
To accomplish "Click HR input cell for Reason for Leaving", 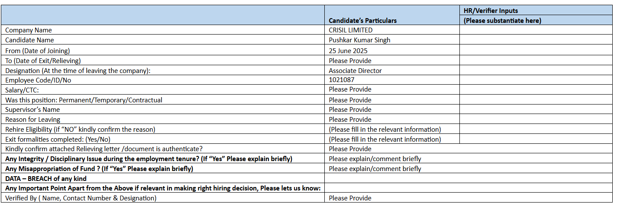I will [x=536, y=120].
